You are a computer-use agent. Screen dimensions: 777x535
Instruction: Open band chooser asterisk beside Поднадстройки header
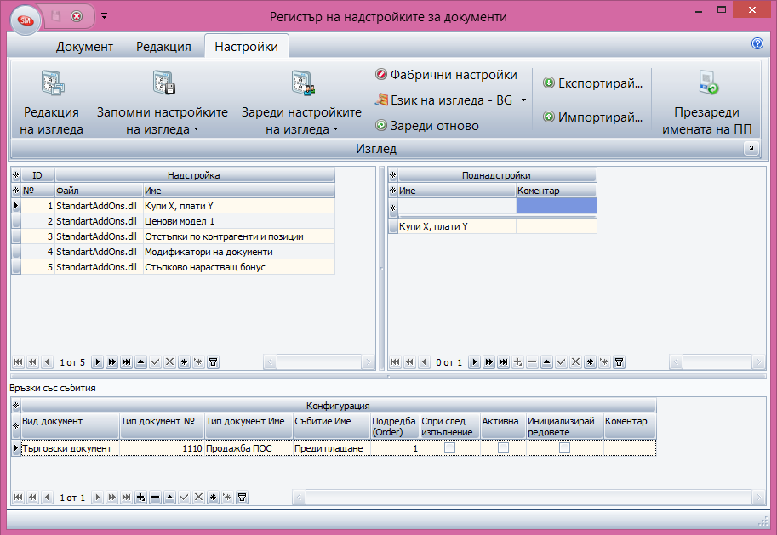pos(393,175)
